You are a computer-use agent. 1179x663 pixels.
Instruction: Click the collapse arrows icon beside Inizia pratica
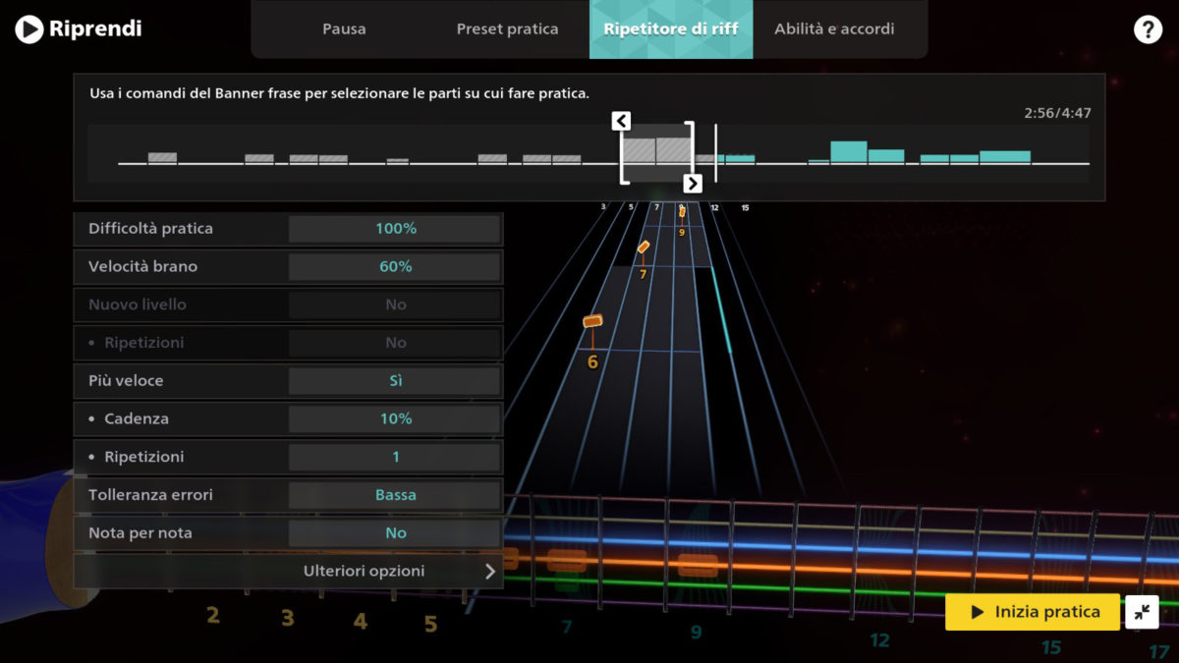coord(1142,612)
